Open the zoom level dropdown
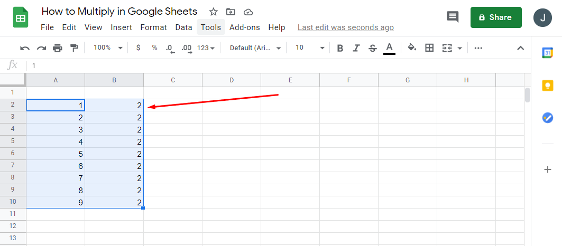The height and width of the screenshot is (246, 562). 108,48
